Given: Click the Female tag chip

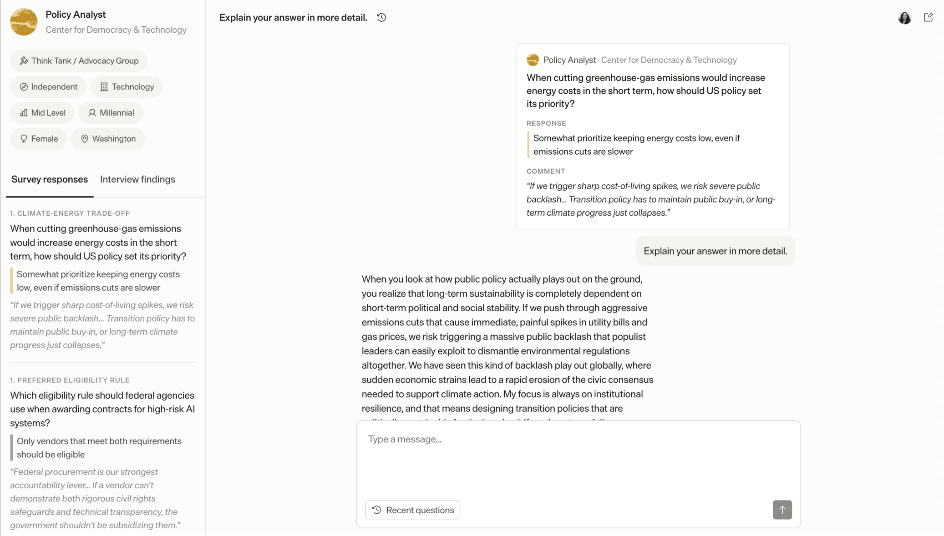Looking at the screenshot, I should (x=39, y=138).
